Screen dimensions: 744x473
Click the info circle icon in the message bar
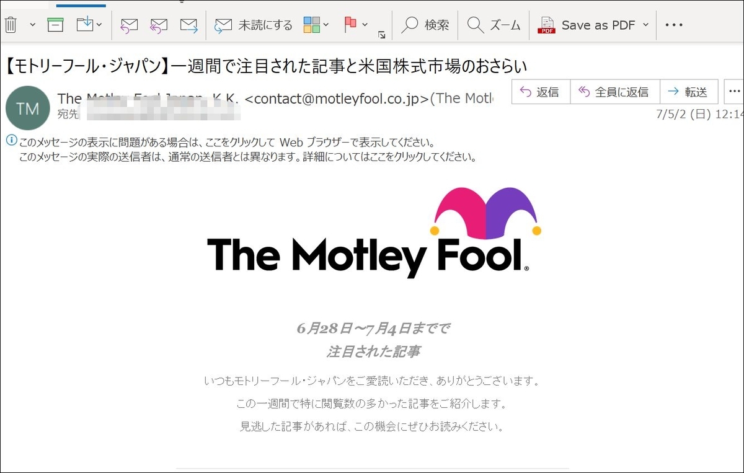pyautogui.click(x=11, y=141)
